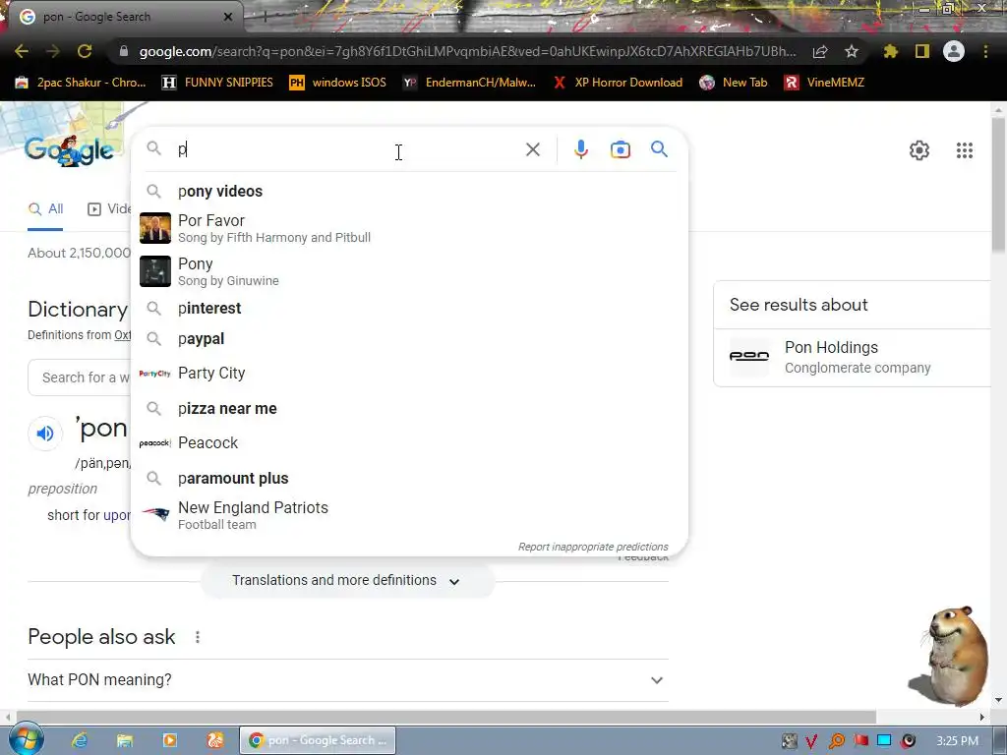This screenshot has height=755, width=1007.
Task: Choose Pony song by Ginuwine suggestion
Action: (409, 271)
